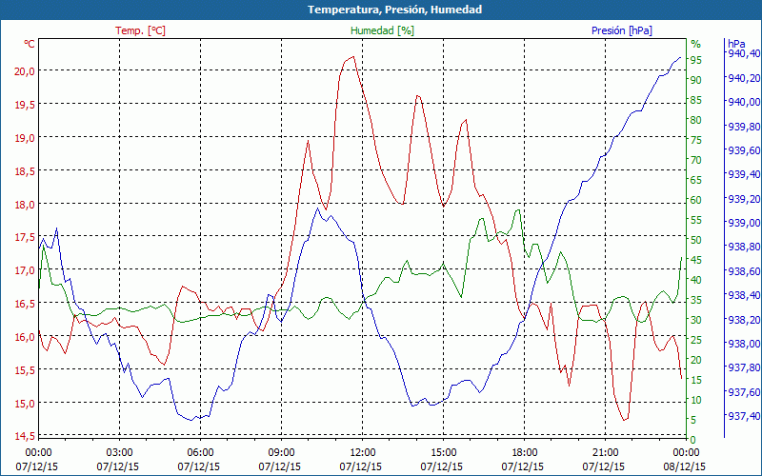The width and height of the screenshot is (762, 476).
Task: Click the humidity axis value '75'
Action: coord(696,140)
